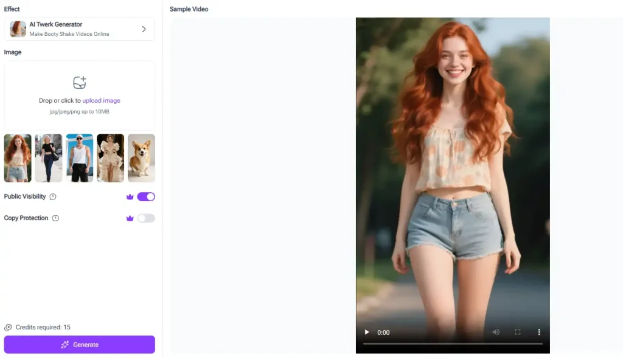Click the upload icon inside the image drop area
The image size is (623, 358).
pyautogui.click(x=79, y=82)
